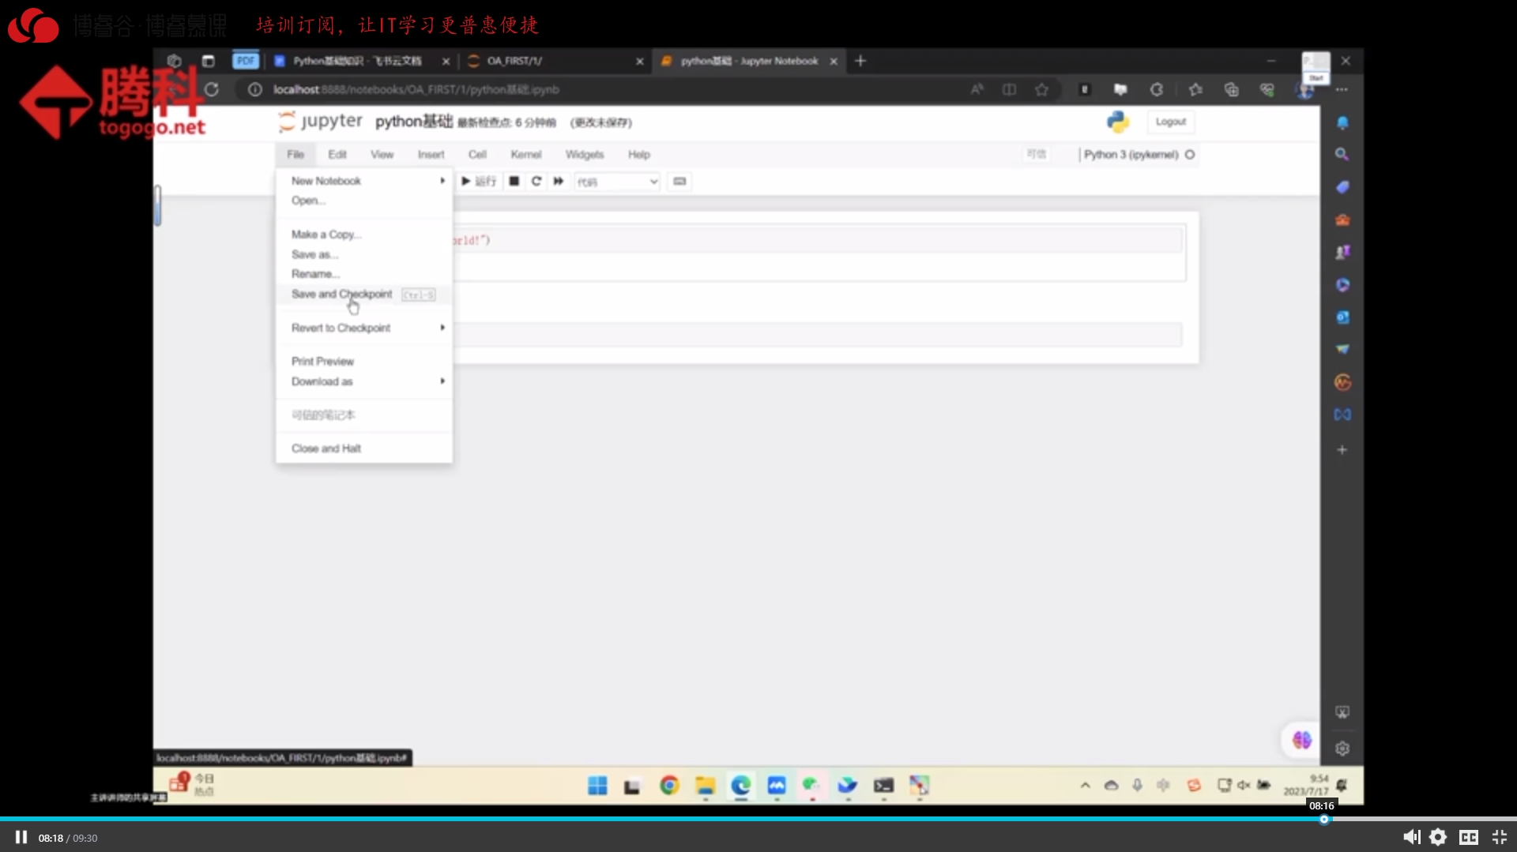Click the Python 3 (ipykernel) indicator
This screenshot has width=1517, height=852.
pyautogui.click(x=1139, y=155)
